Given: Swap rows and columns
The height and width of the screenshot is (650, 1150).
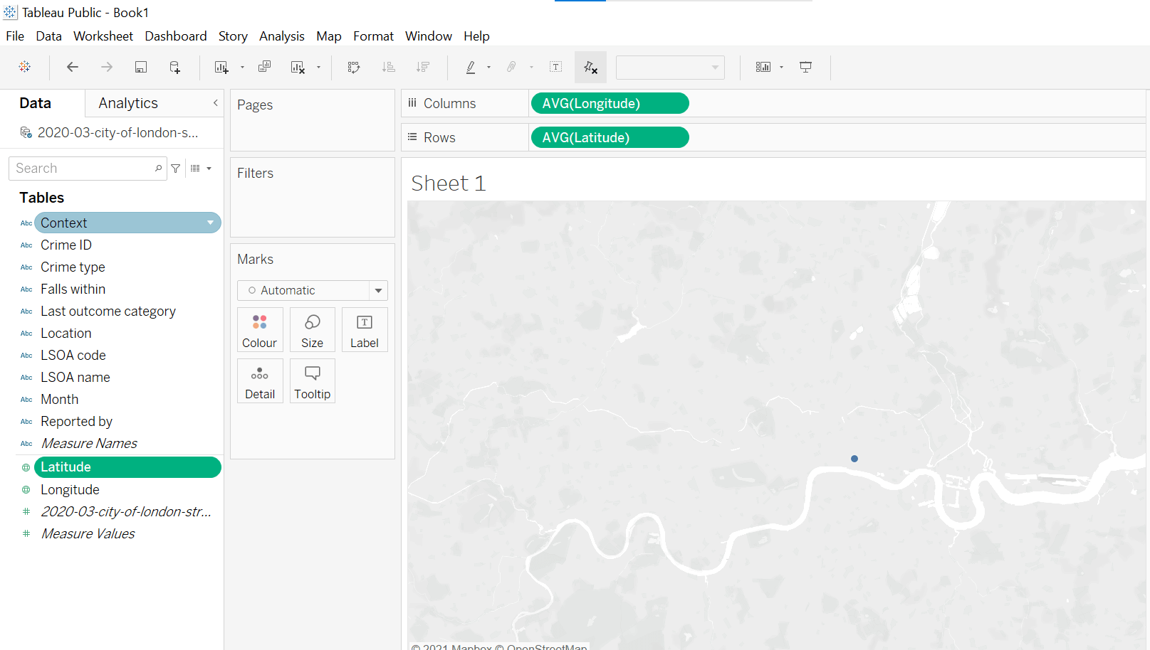Looking at the screenshot, I should pyautogui.click(x=354, y=67).
